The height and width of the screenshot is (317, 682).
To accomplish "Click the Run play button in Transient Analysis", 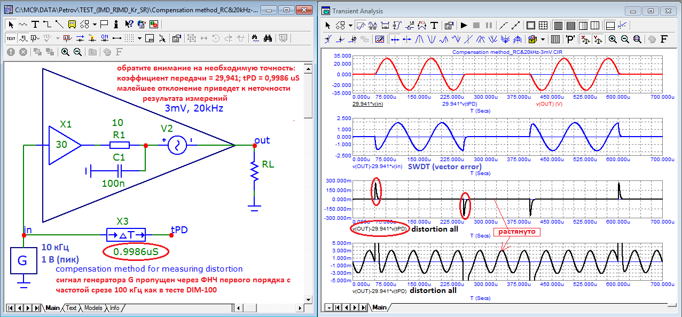I will (464, 25).
